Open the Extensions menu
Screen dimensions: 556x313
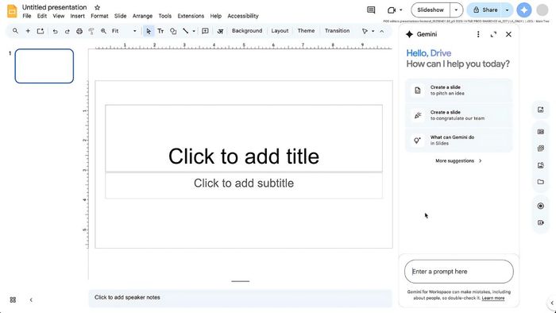point(191,16)
